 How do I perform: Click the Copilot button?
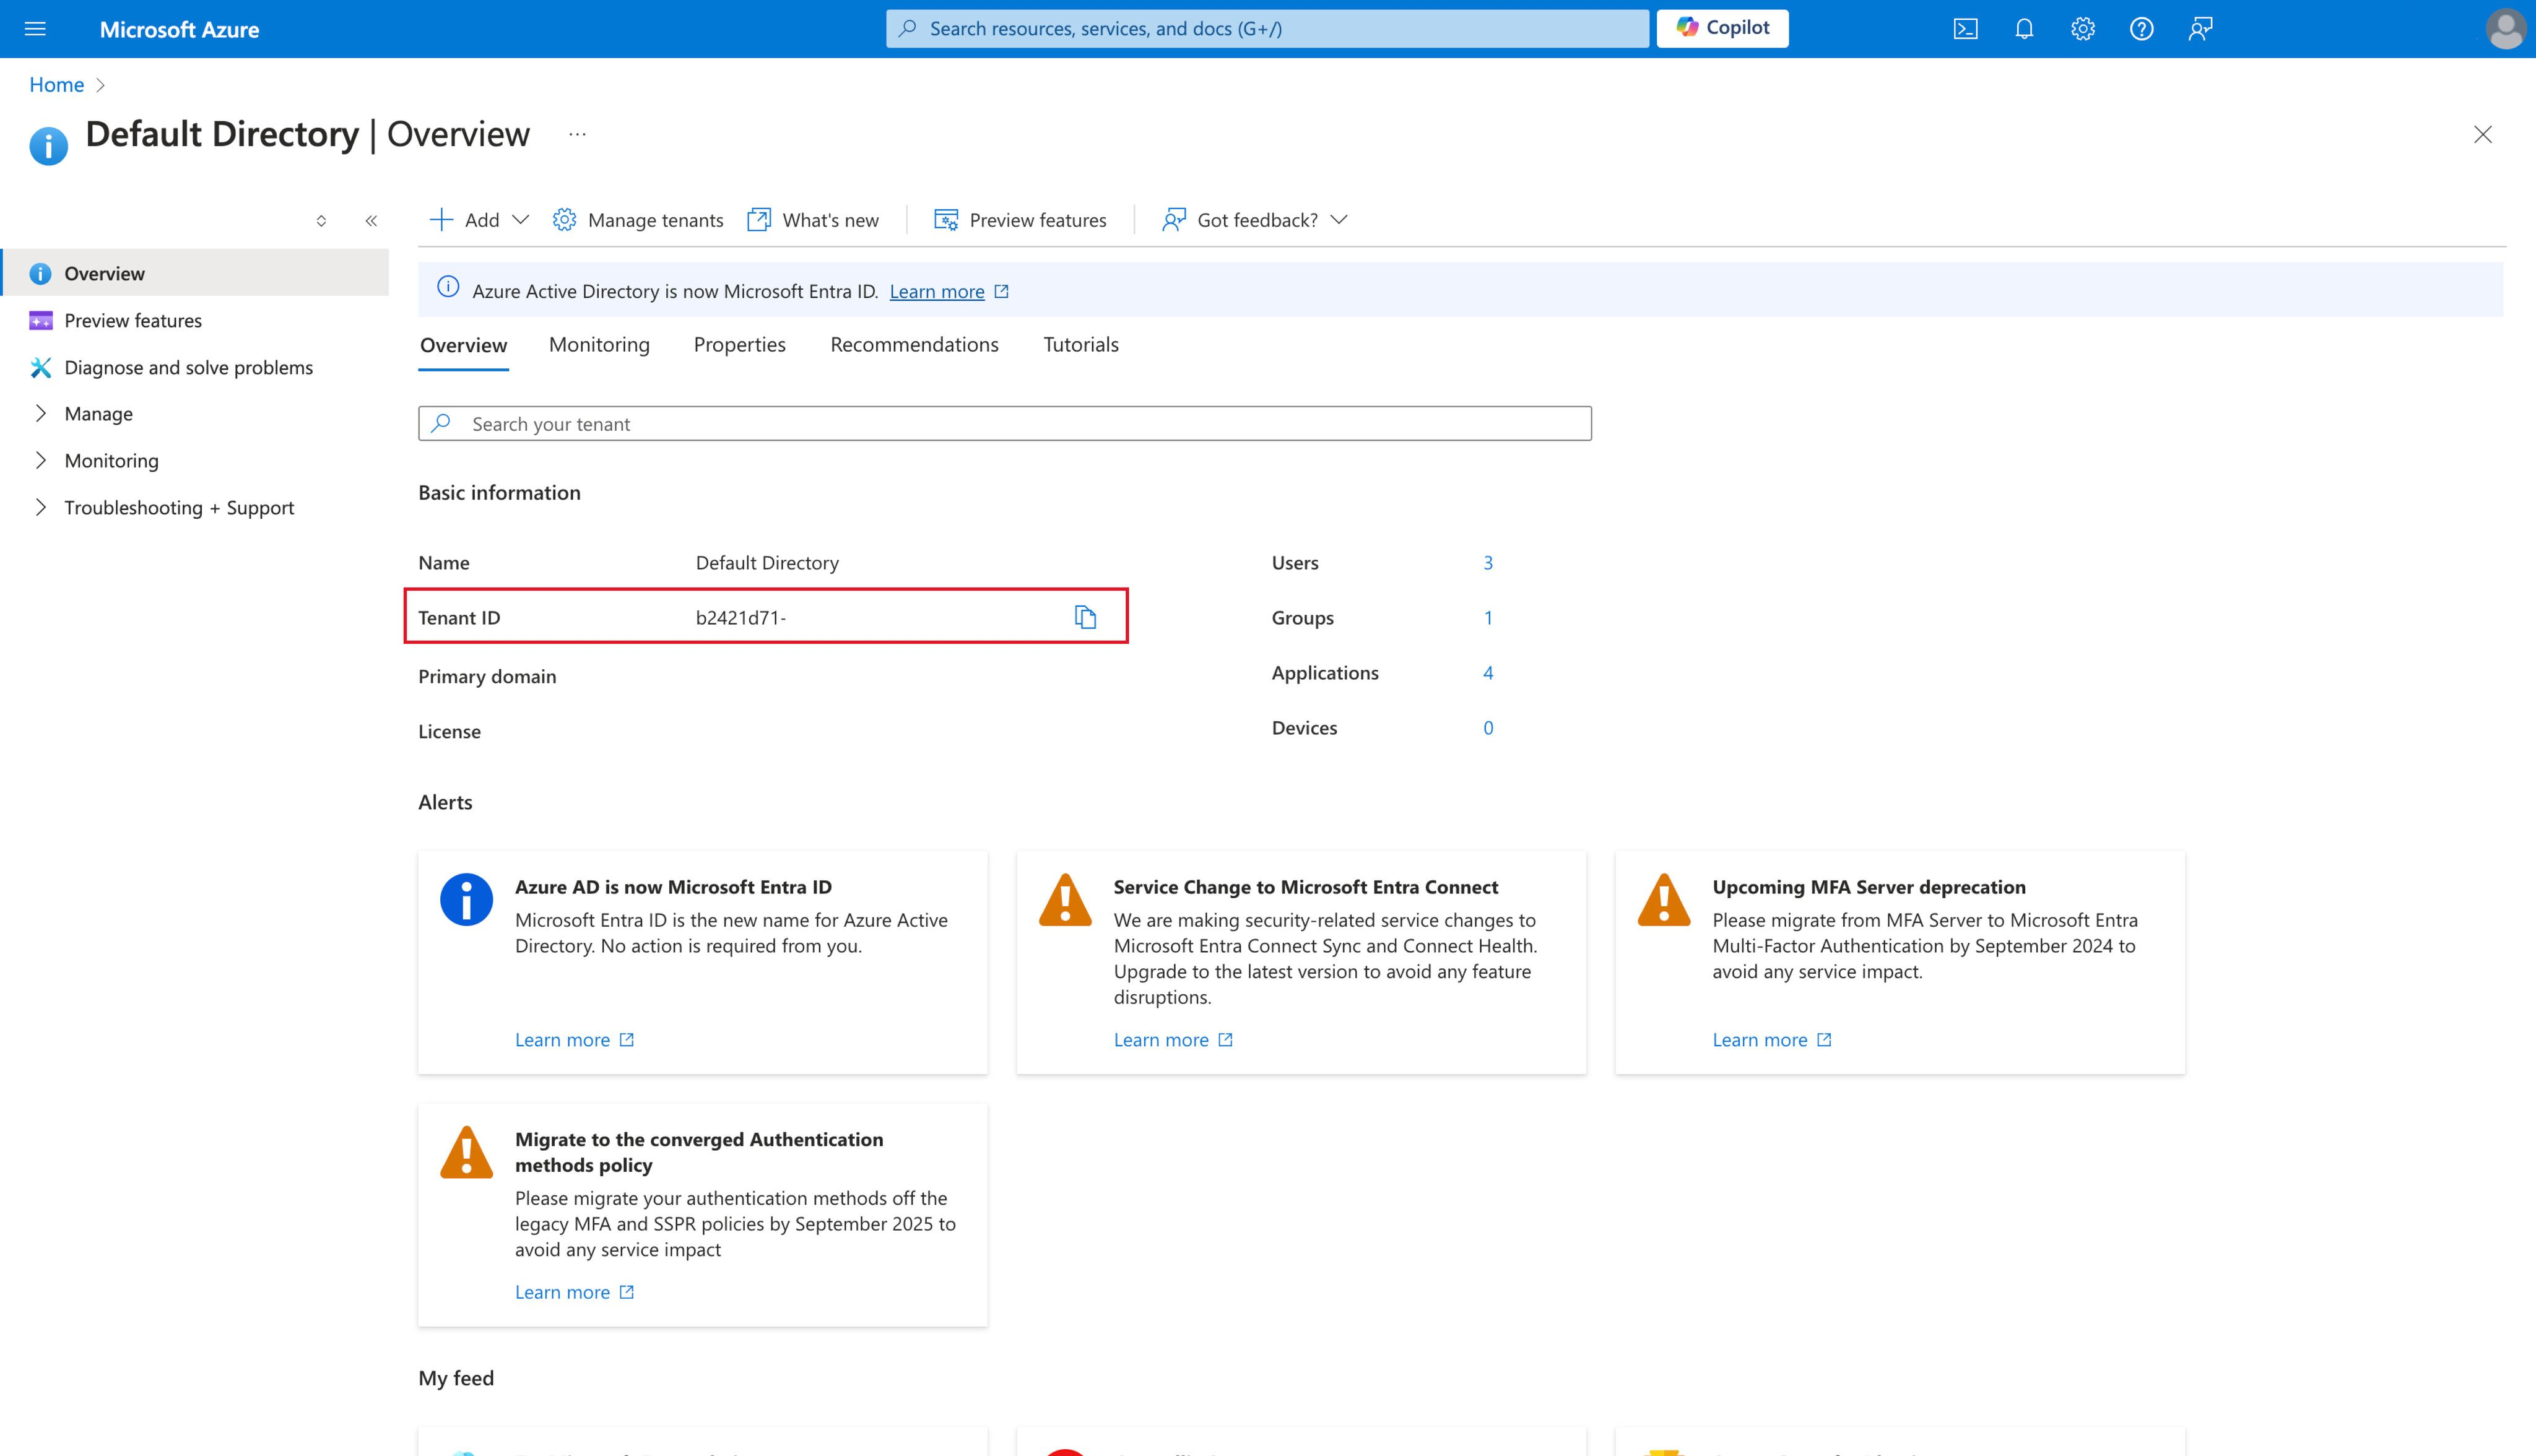[x=1722, y=28]
